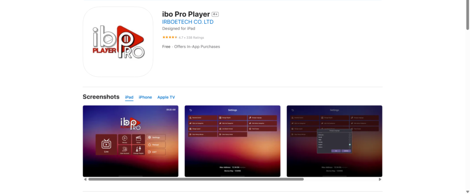
Task: Click the horizontal gallery scrollbar thumb
Action: point(196,179)
